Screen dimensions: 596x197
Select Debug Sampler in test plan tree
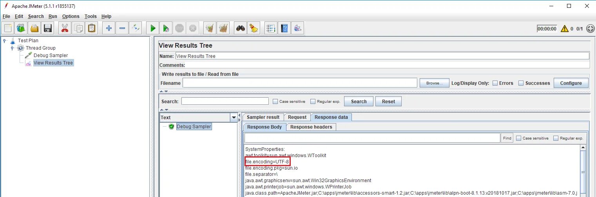[51, 55]
